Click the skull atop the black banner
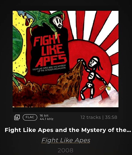This screenshot has width=132, height=155. [58, 23]
